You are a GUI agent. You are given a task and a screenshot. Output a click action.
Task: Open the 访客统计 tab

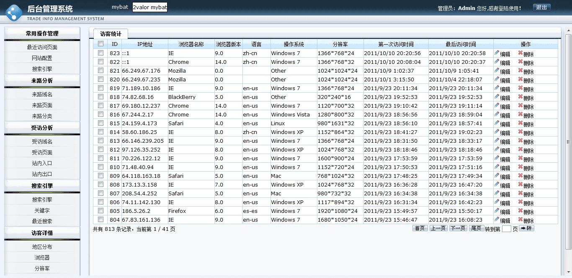coord(111,34)
